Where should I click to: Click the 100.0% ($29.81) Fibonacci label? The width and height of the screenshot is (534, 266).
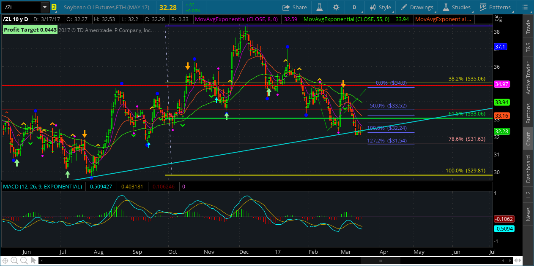pyautogui.click(x=466, y=171)
